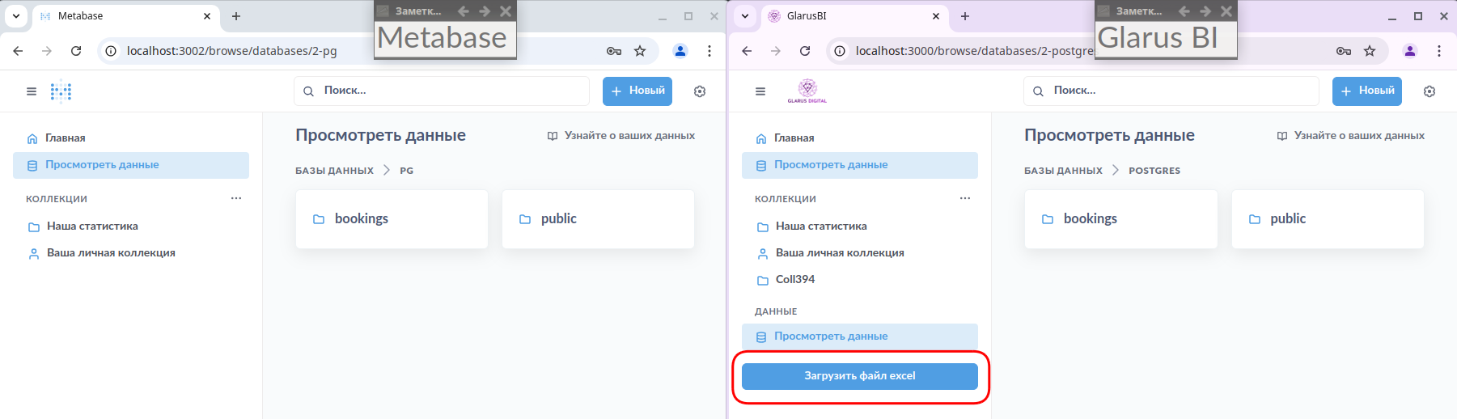Click the Metabase address bar URL

(231, 51)
